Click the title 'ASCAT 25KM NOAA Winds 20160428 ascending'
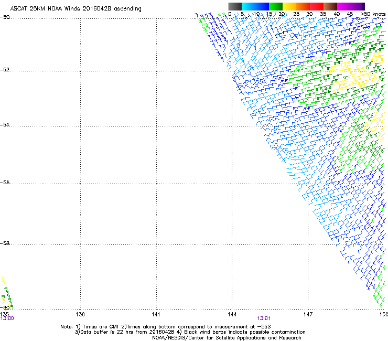The height and width of the screenshot is (341, 388). pos(76,9)
